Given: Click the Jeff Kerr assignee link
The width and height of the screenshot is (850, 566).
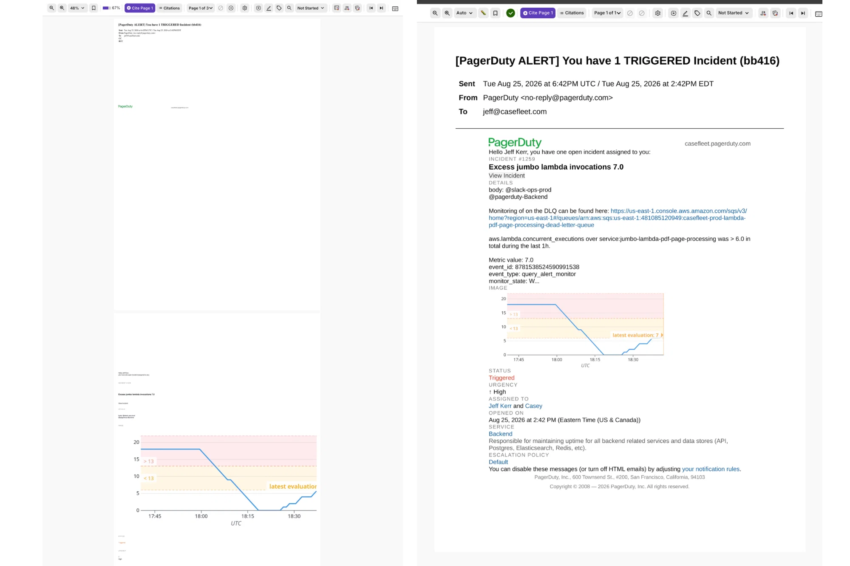Looking at the screenshot, I should pyautogui.click(x=500, y=406).
